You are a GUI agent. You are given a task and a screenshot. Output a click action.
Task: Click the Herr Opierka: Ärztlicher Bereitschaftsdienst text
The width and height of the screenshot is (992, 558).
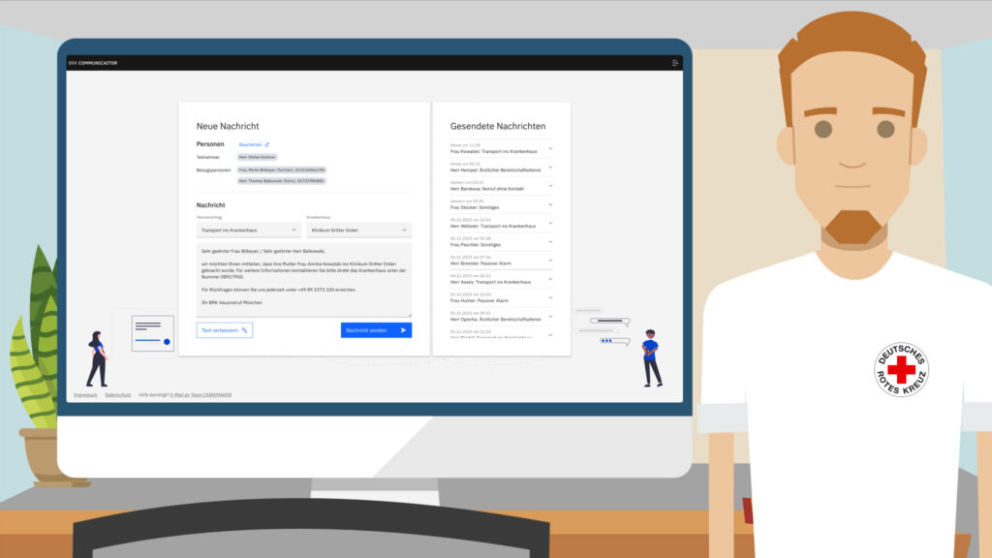point(495,320)
